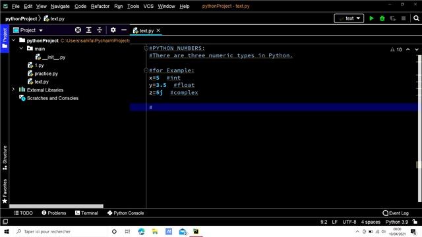Fold the #PYTHON NUMBERS comment block

(146, 48)
